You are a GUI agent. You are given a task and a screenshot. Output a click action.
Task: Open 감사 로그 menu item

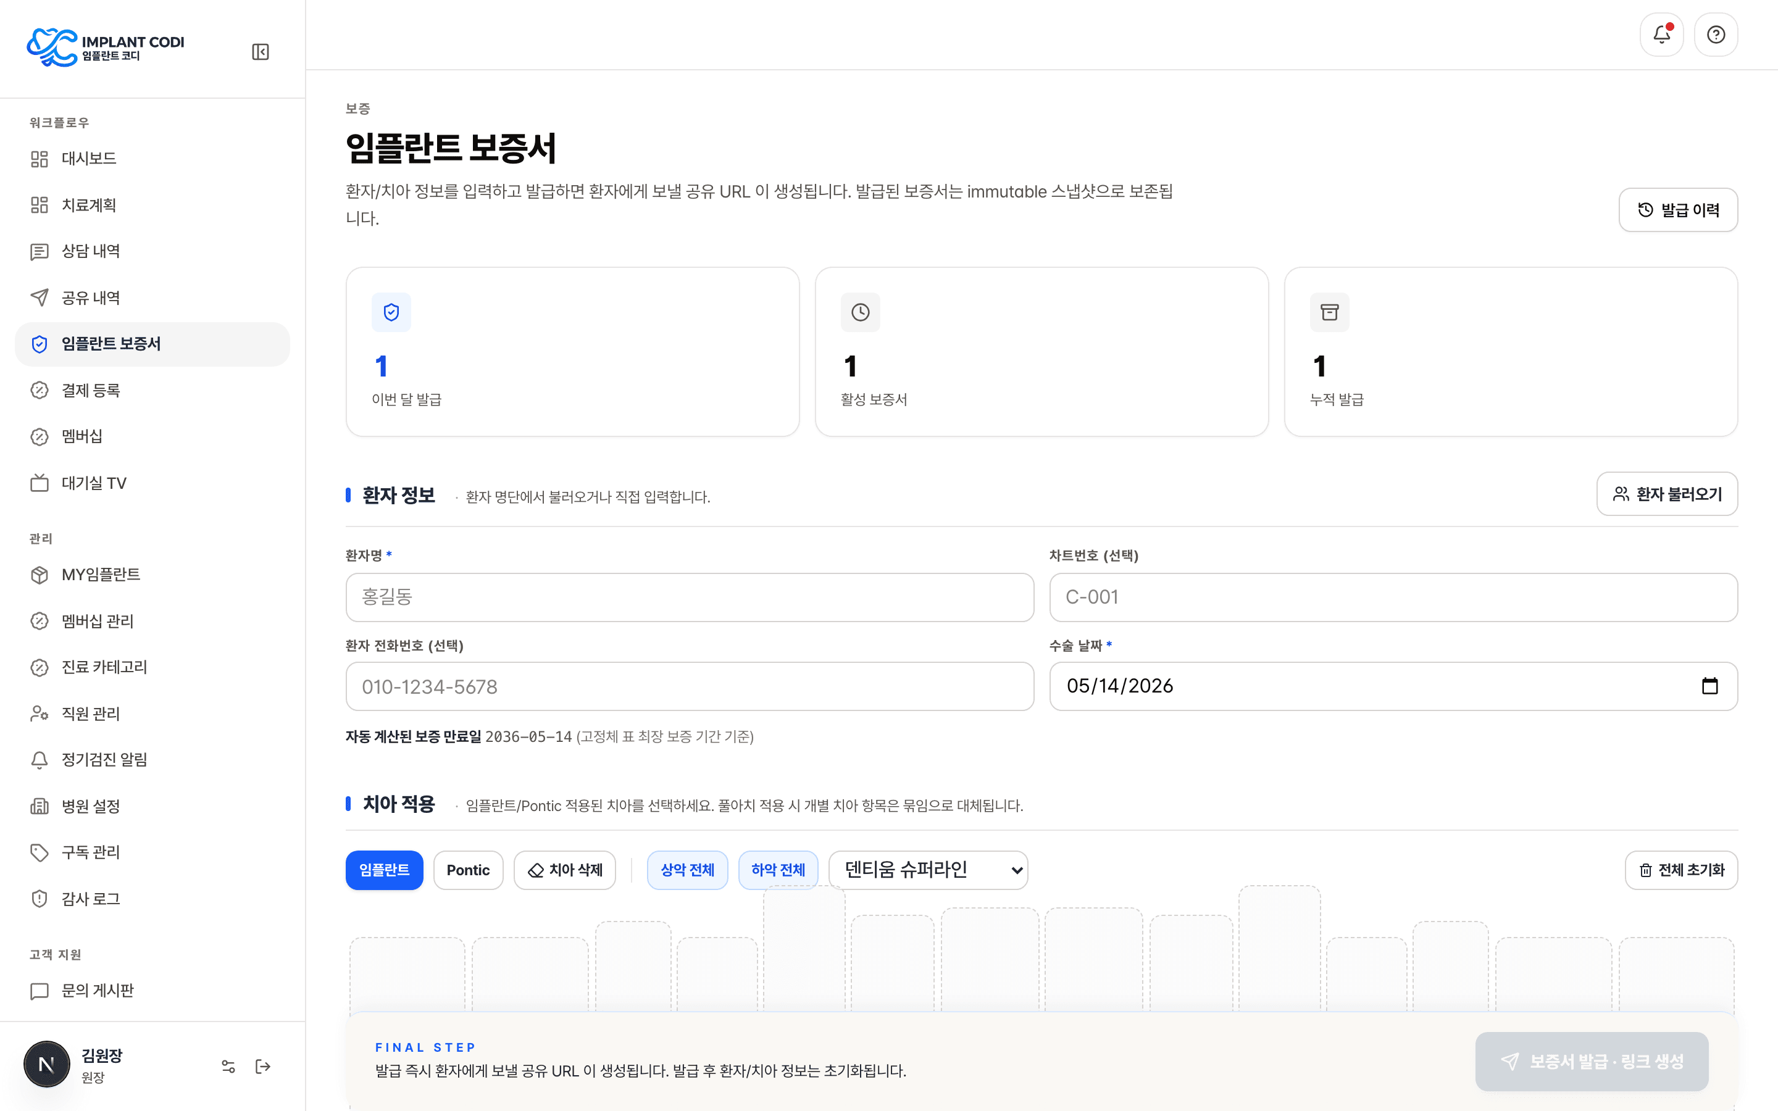pos(152,899)
